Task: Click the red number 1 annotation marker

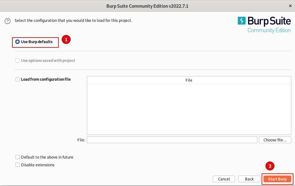Action: [66, 39]
